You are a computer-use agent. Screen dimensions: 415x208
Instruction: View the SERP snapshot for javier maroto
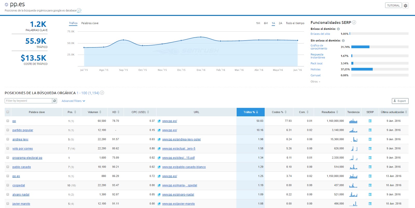(x=370, y=204)
